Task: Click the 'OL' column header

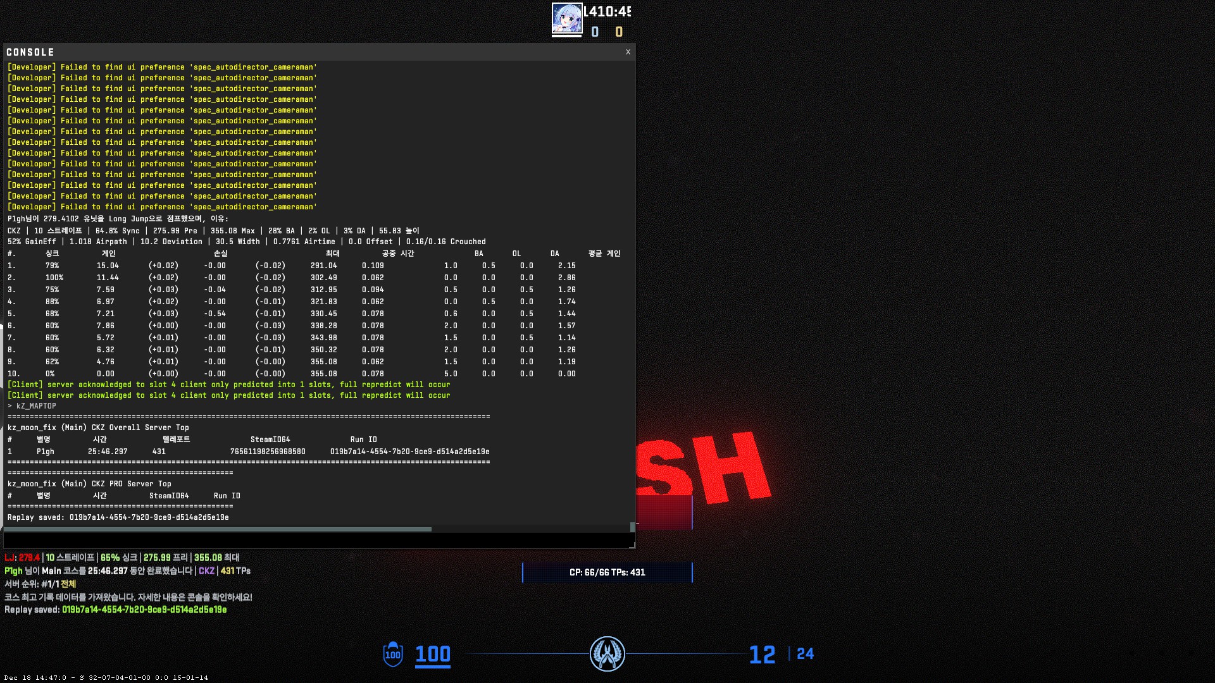Action: point(516,254)
